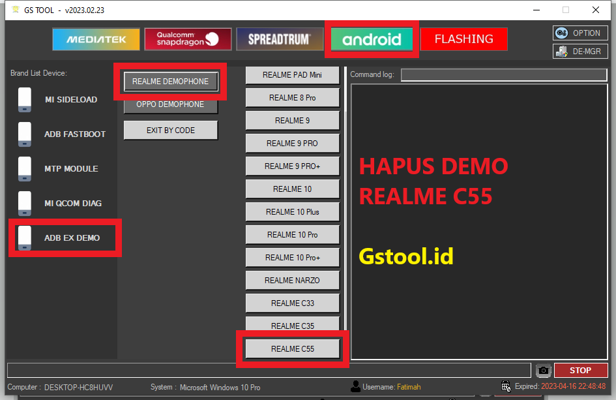
Task: Click the red STOP button
Action: 581,370
